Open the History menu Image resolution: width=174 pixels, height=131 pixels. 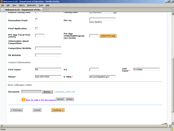coord(22,5)
